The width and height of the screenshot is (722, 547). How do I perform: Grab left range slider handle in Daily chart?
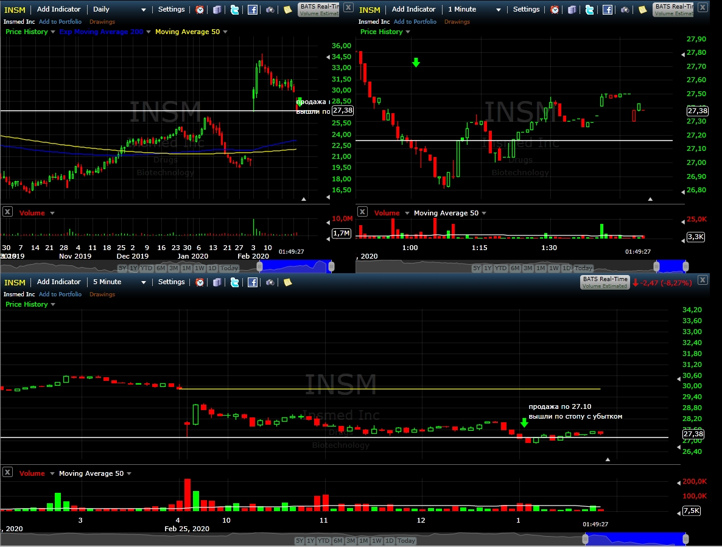click(x=260, y=267)
